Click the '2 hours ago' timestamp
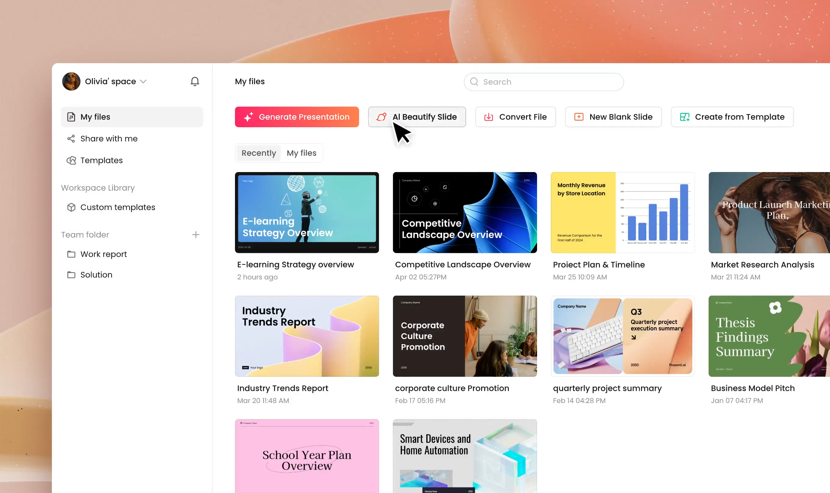 pyautogui.click(x=257, y=277)
